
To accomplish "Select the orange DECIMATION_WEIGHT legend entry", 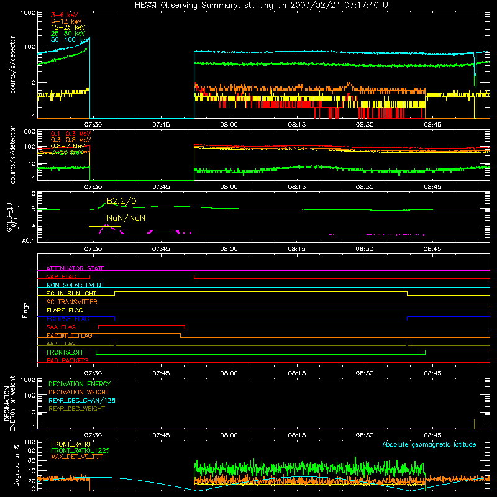I will (x=79, y=392).
